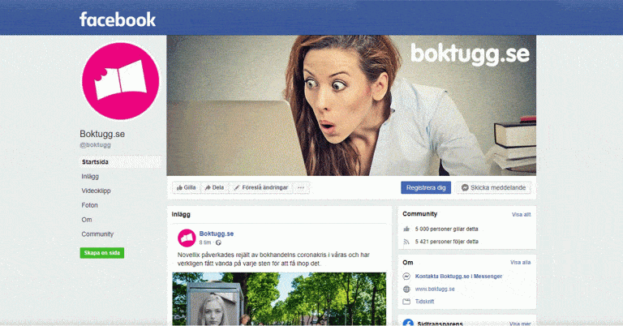Click Skicka meddelande messenger button

[x=493, y=187]
